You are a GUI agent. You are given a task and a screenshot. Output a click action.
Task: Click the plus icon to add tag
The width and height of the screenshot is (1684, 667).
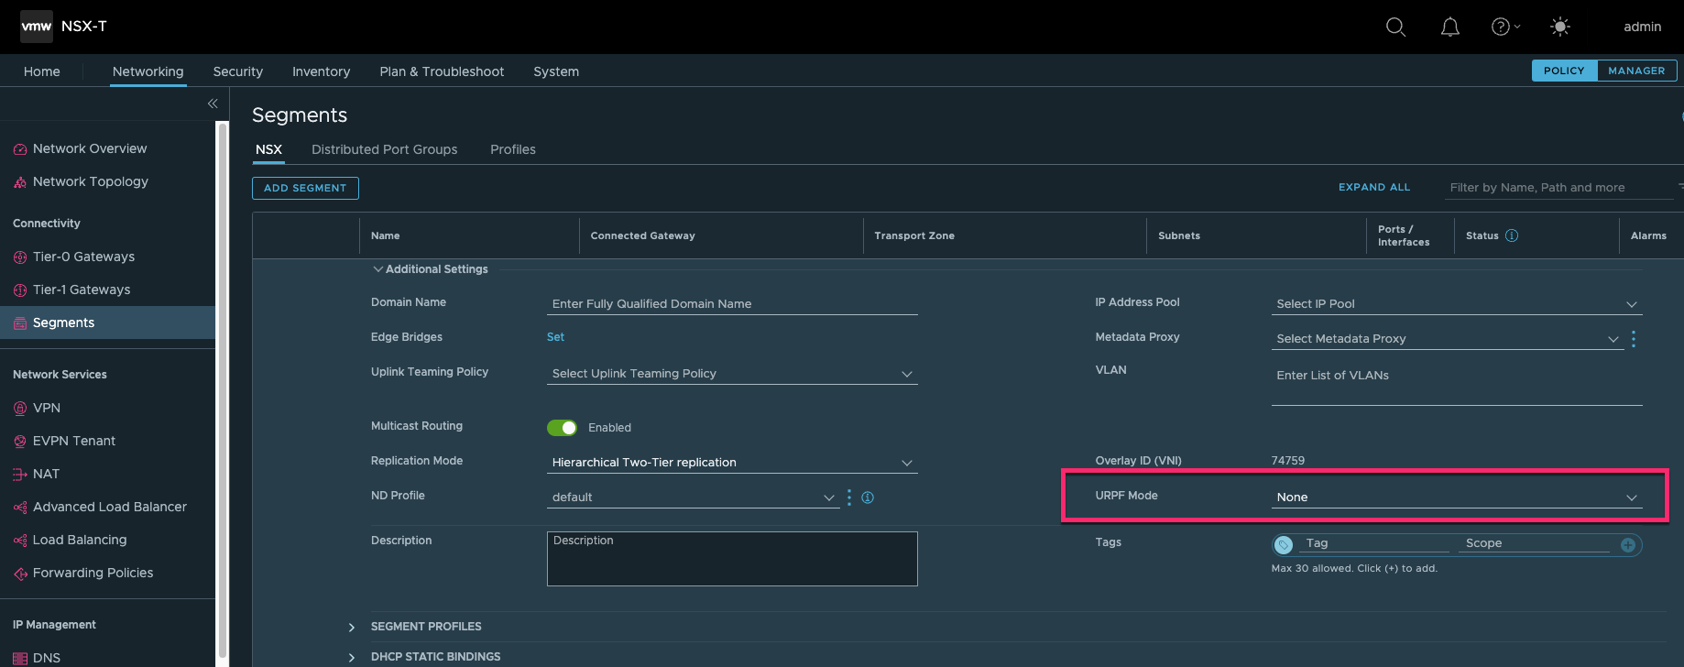[1628, 545]
